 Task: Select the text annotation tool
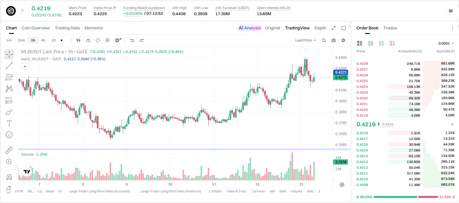tap(9, 123)
